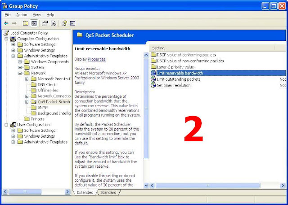Expand Administrative Templates under User Configuration
The height and width of the screenshot is (205, 288).
pyautogui.click(x=13, y=142)
